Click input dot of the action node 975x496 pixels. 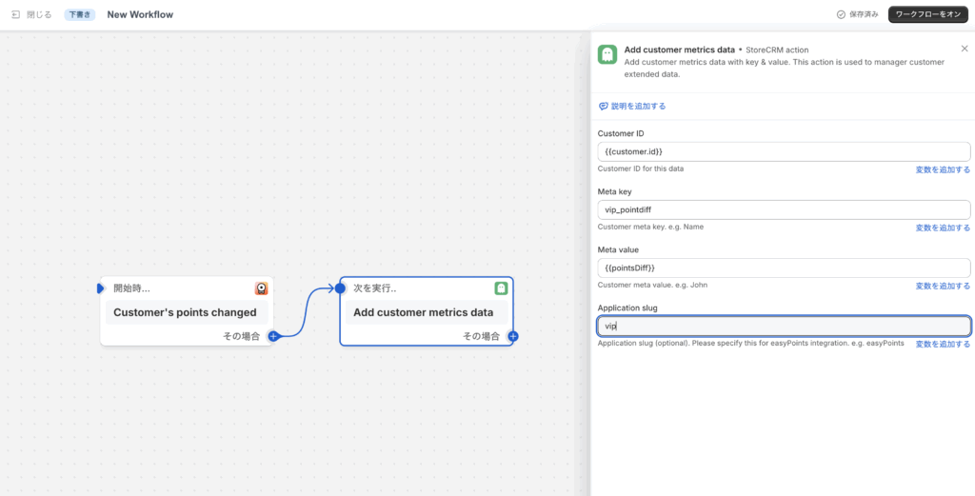coord(340,288)
